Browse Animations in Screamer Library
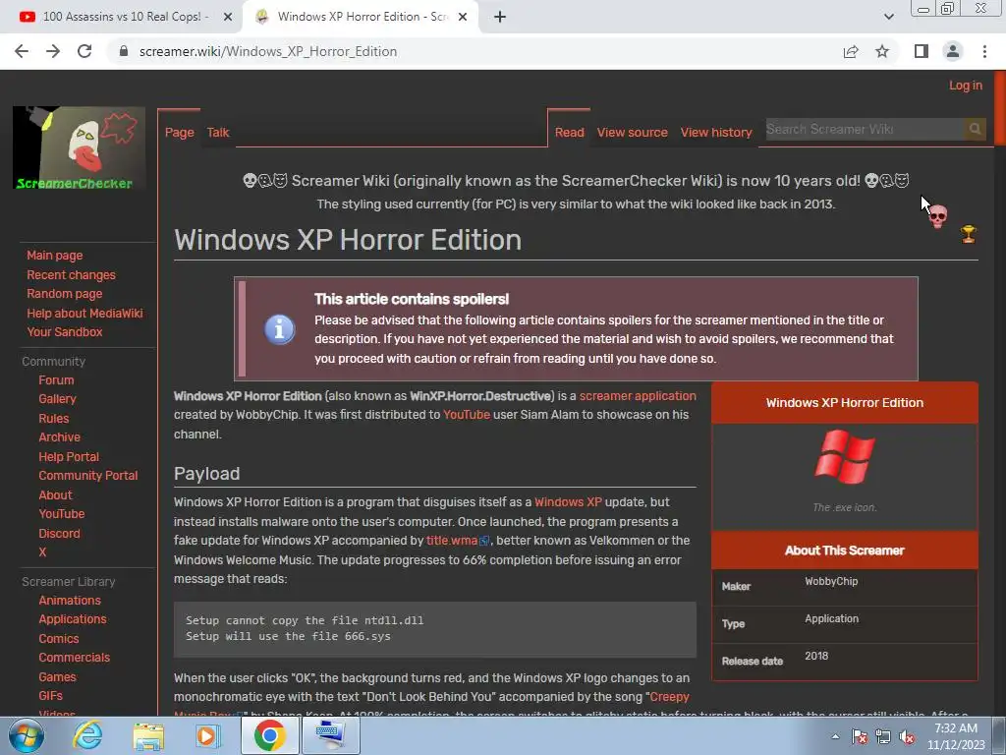 (70, 601)
